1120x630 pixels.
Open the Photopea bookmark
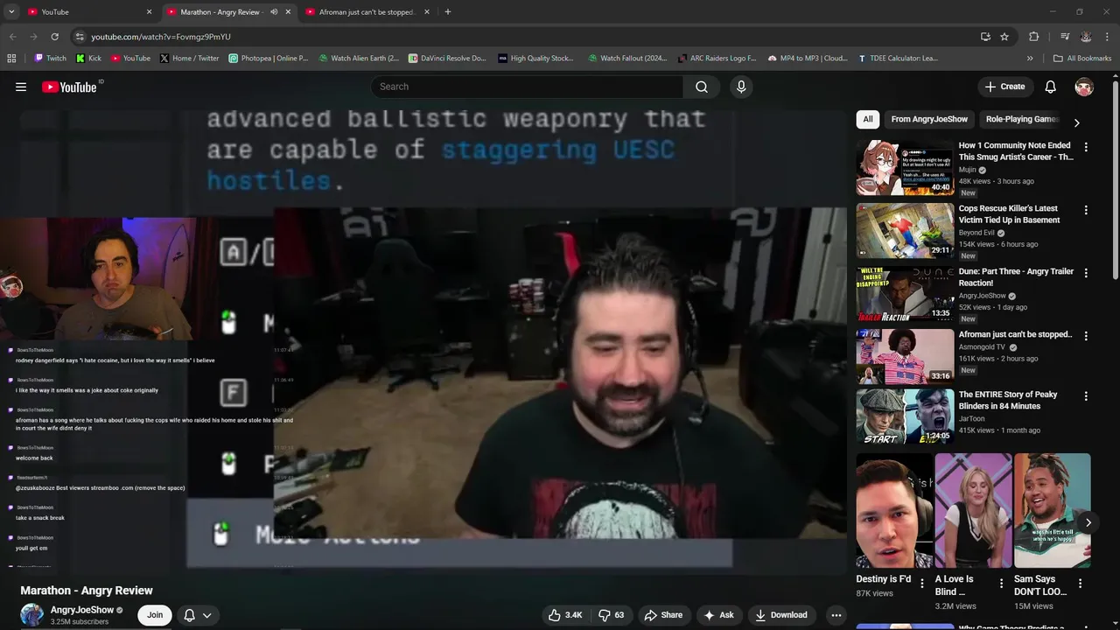pyautogui.click(x=269, y=59)
